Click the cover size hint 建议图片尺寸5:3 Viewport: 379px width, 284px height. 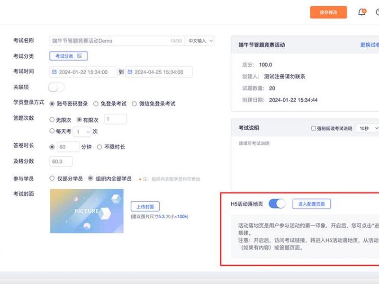click(x=148, y=217)
